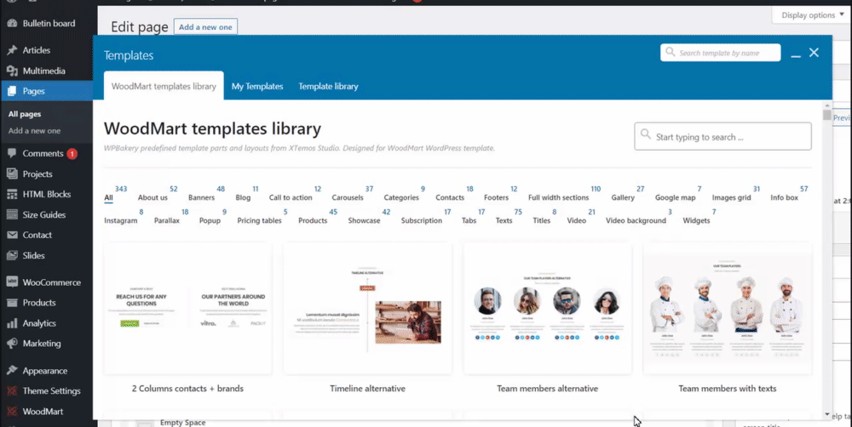Filter templates by Subscription
The width and height of the screenshot is (852, 427).
point(422,221)
